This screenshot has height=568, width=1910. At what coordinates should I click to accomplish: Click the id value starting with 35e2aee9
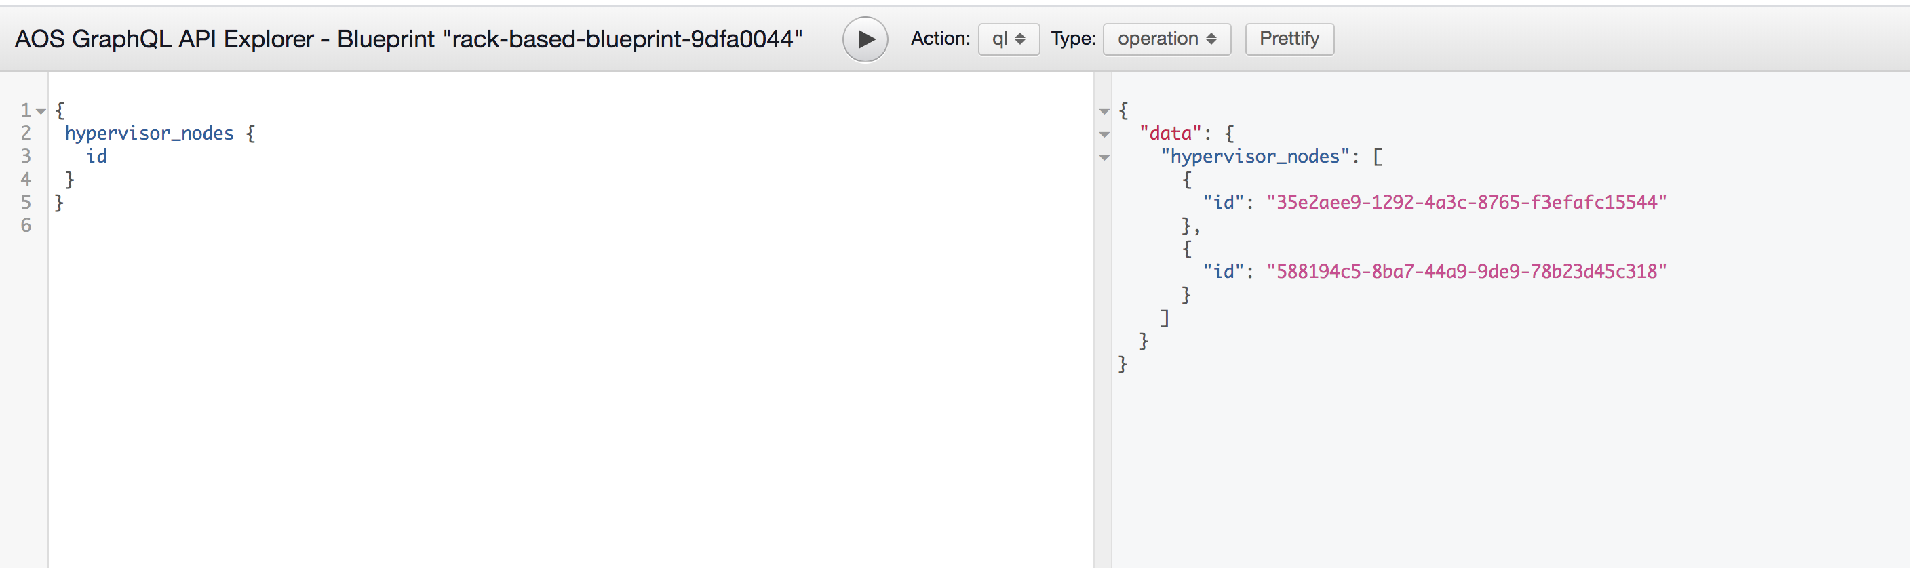(x=1466, y=202)
